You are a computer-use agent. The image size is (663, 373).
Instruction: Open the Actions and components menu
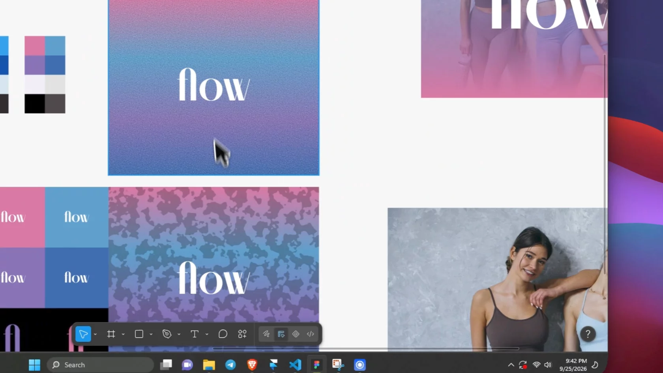pyautogui.click(x=242, y=334)
